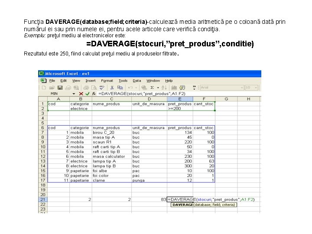Click cell E14 with value 300

coord(180,166)
